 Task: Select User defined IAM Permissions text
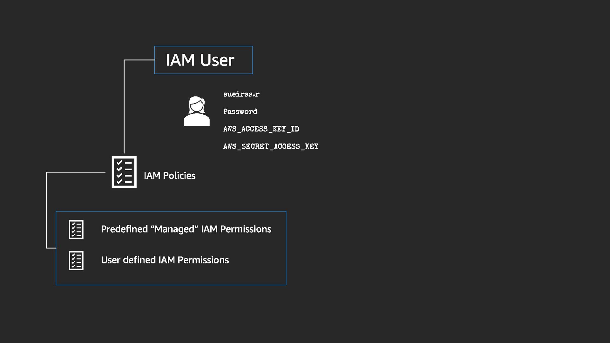[x=165, y=260]
